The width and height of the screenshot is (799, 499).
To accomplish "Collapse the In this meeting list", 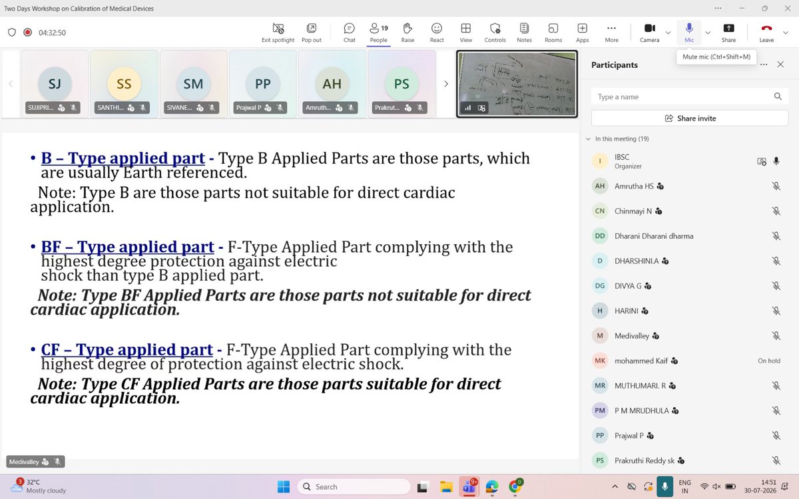I will [588, 138].
